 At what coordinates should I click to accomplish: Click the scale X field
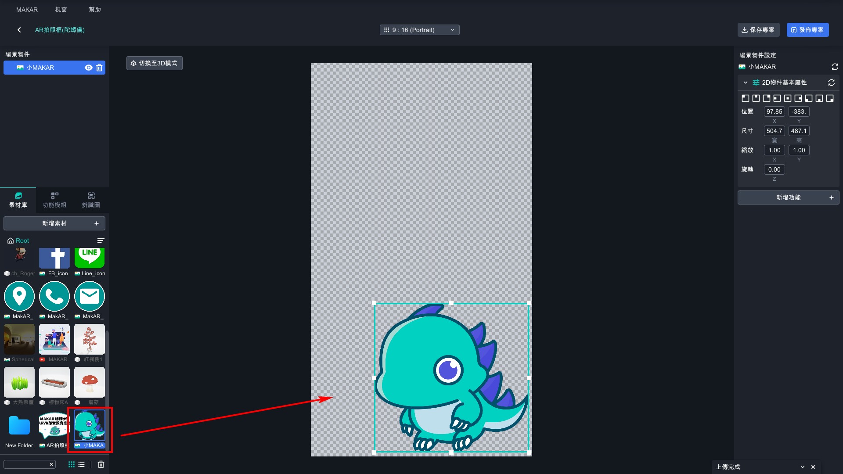[774, 150]
